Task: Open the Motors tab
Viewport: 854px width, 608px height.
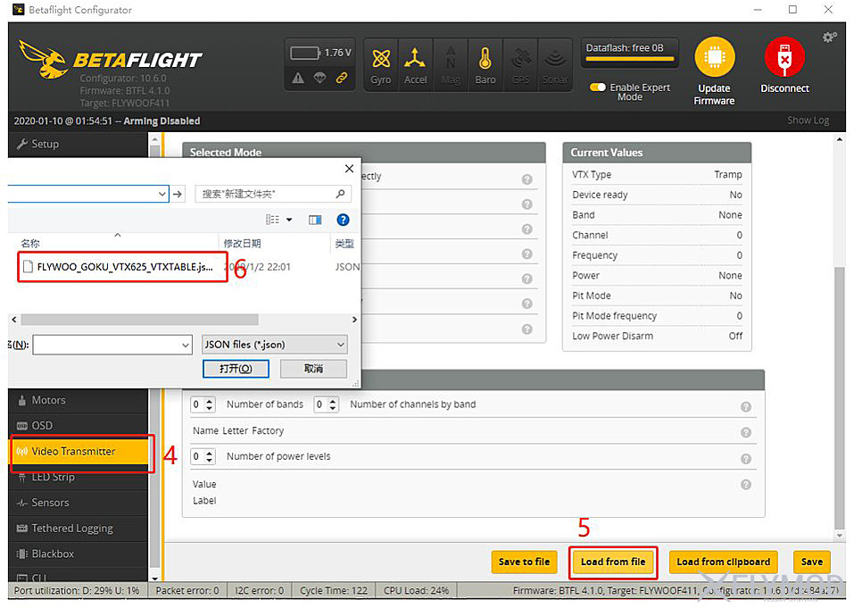Action: point(78,400)
